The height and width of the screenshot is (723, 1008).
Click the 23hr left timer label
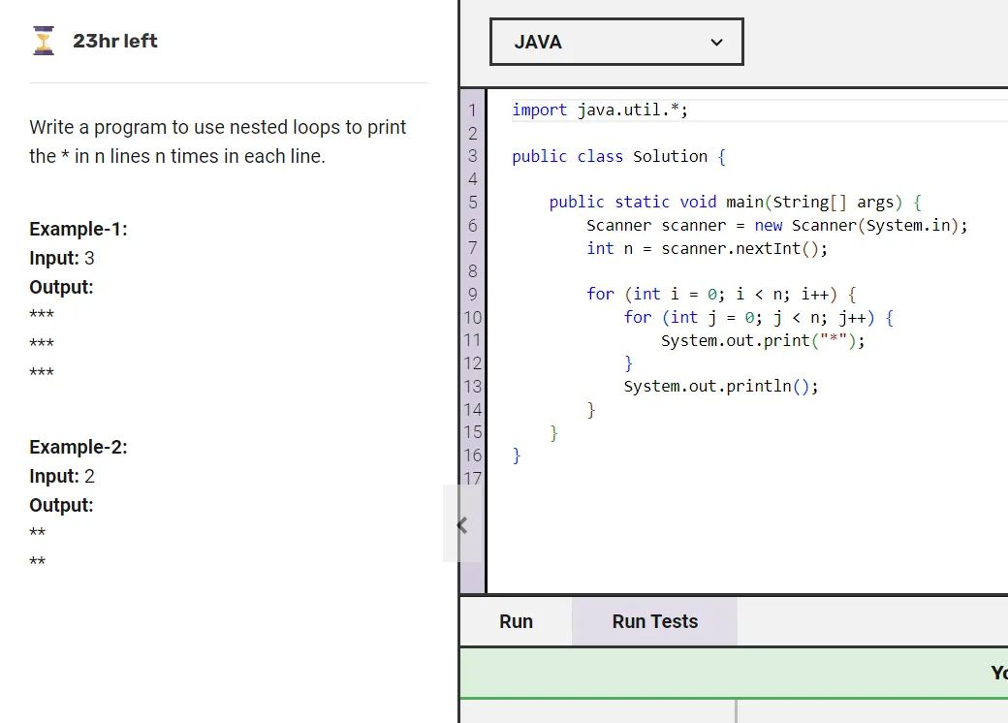[114, 41]
